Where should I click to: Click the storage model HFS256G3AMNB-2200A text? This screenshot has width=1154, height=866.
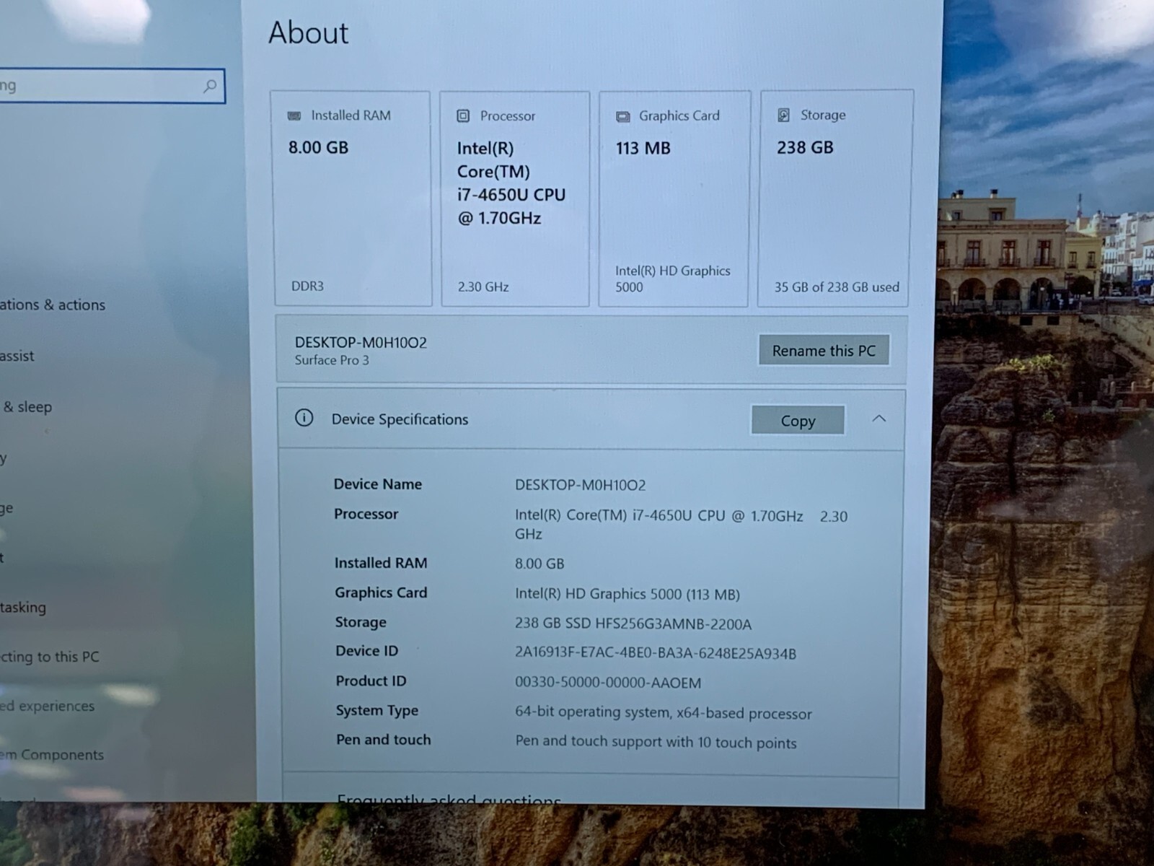(673, 624)
